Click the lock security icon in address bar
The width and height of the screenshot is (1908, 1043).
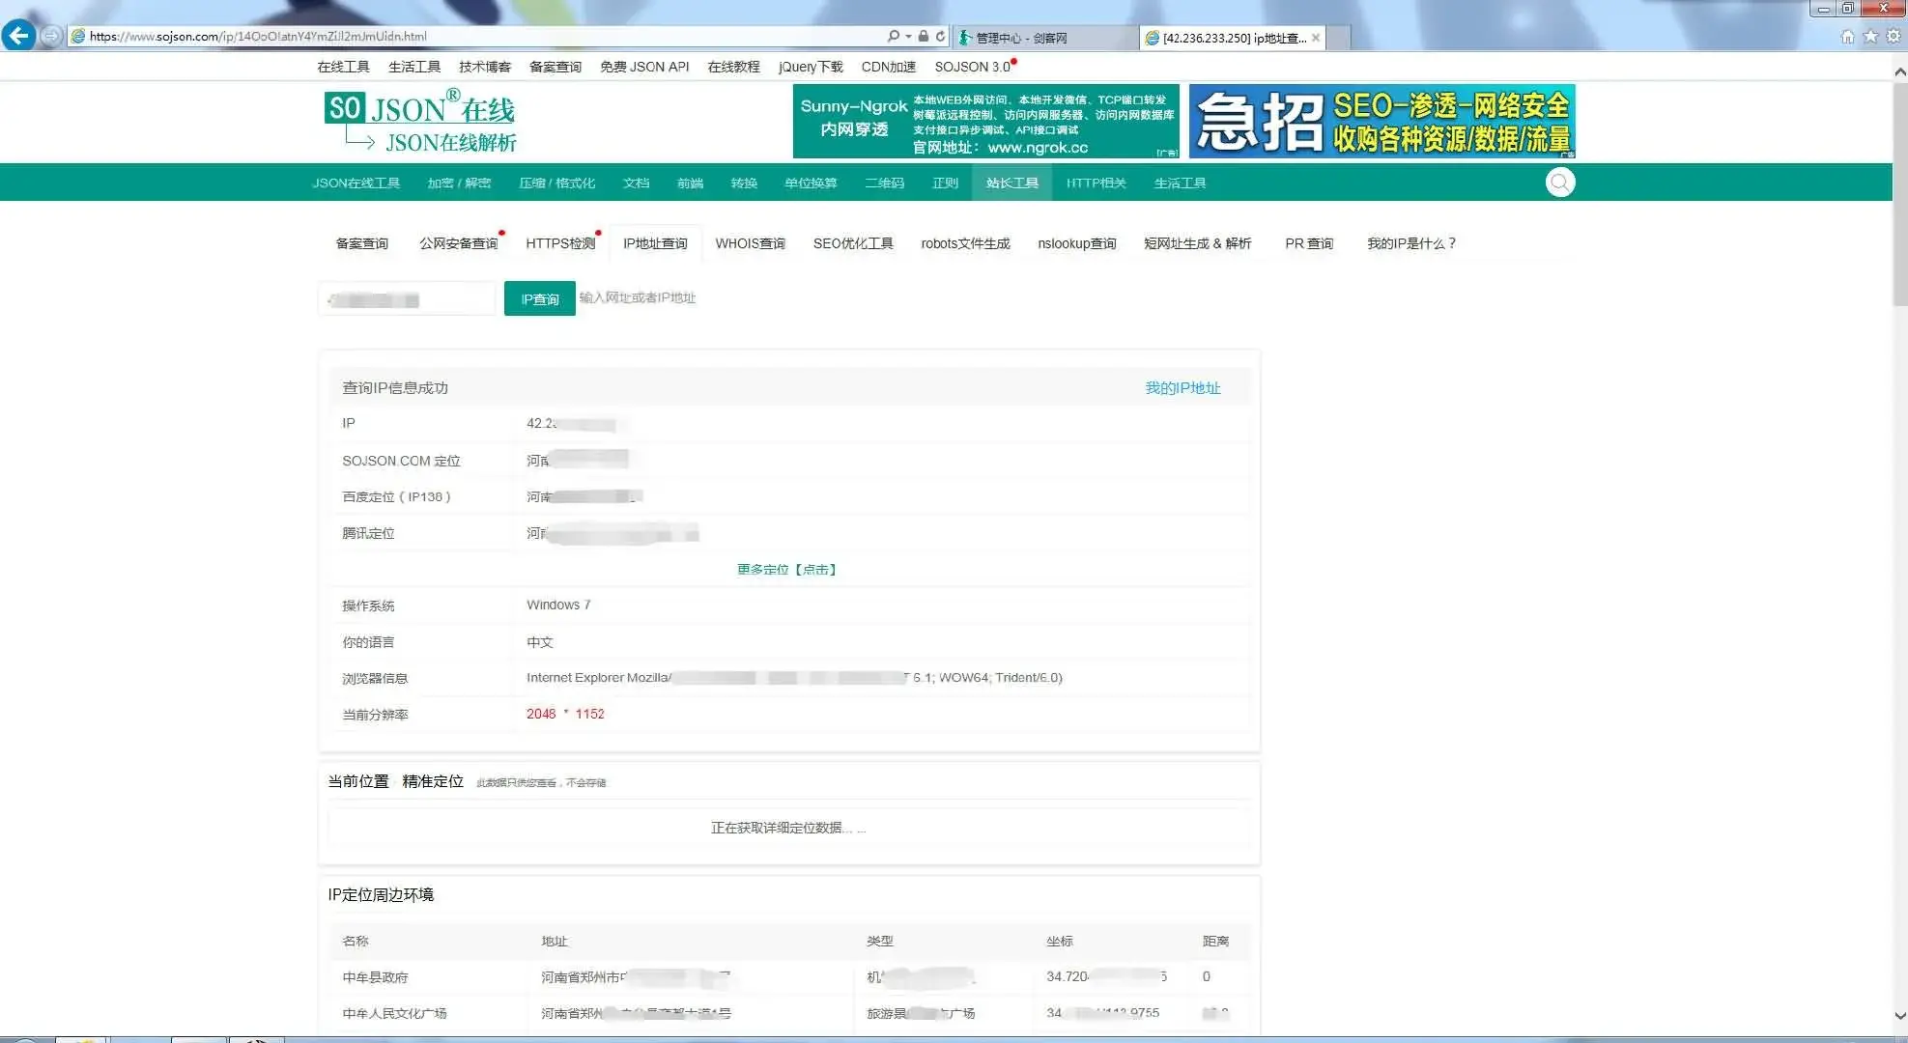click(924, 37)
